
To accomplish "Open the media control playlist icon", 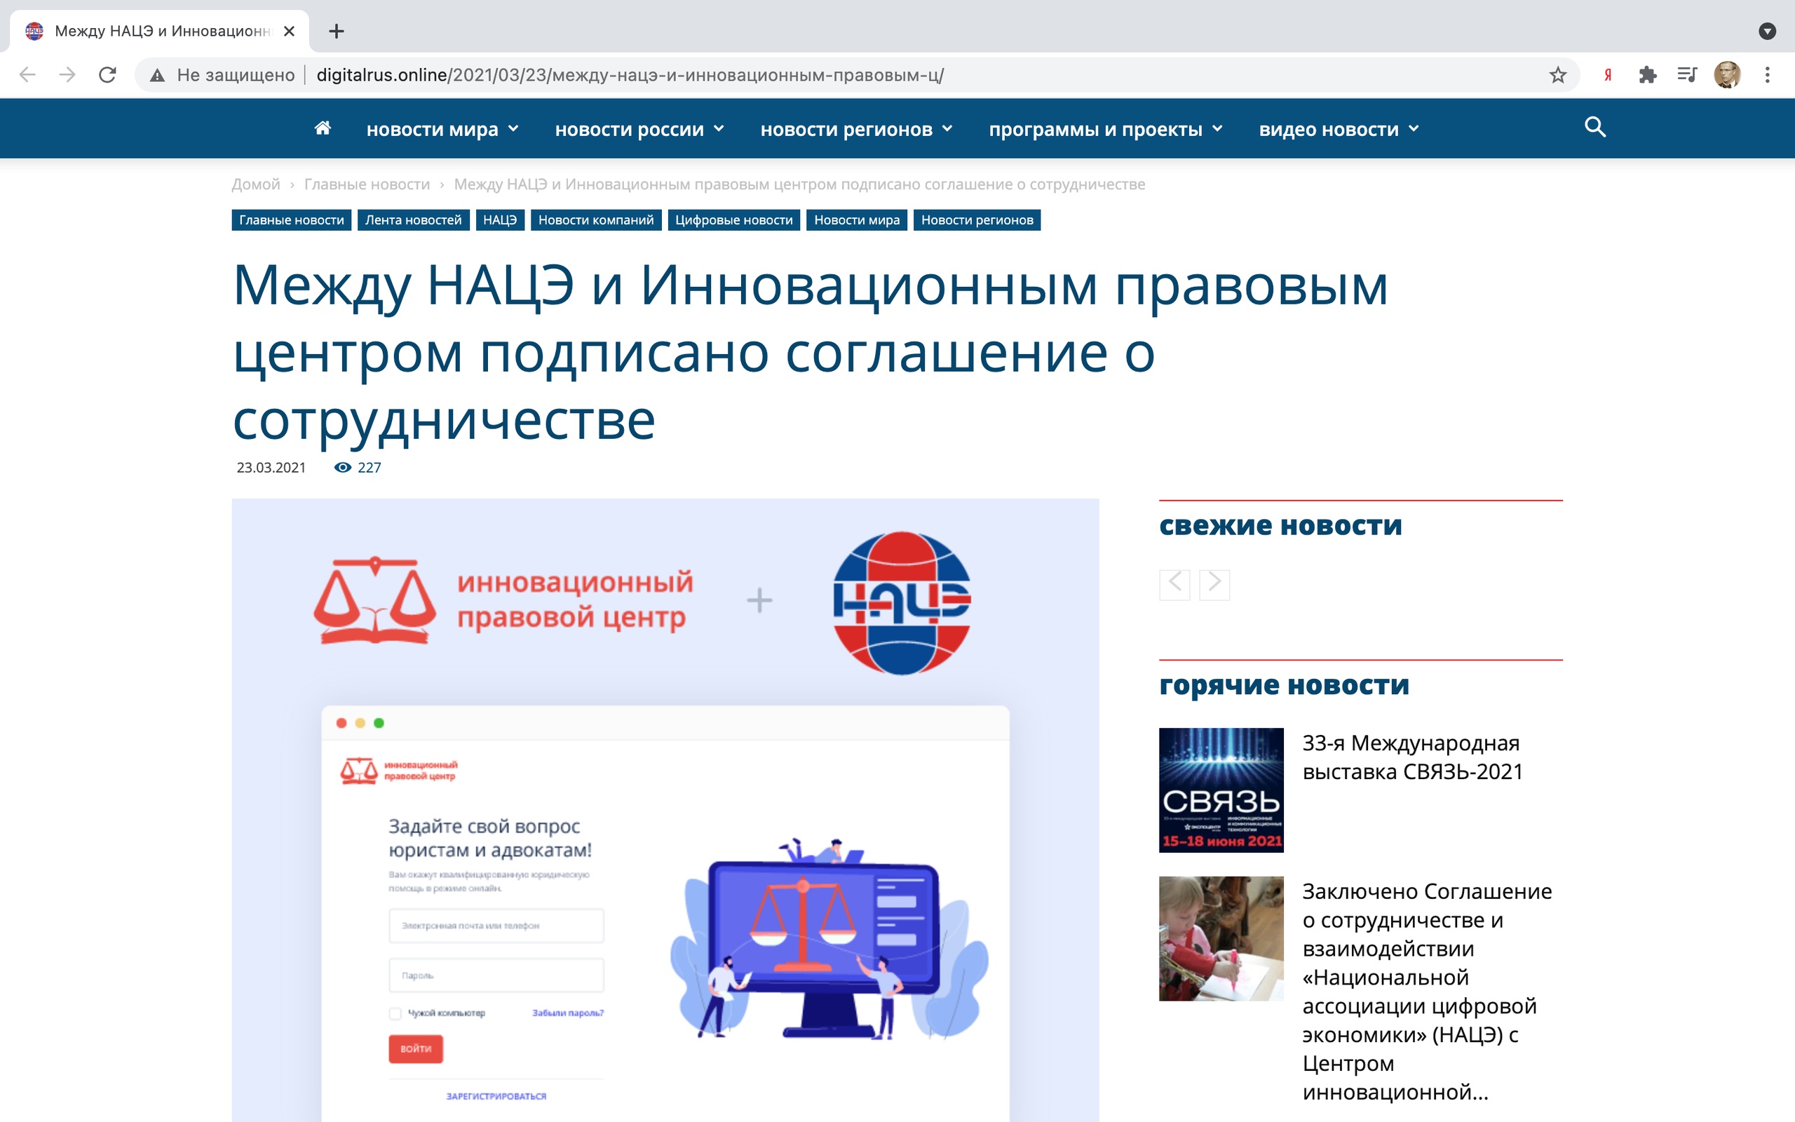I will click(1687, 75).
